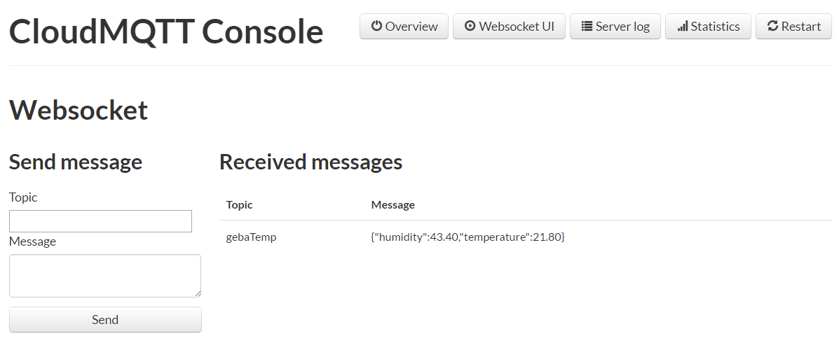The width and height of the screenshot is (839, 364).
Task: Click the humidity and temperature JSON message
Action: (x=468, y=237)
